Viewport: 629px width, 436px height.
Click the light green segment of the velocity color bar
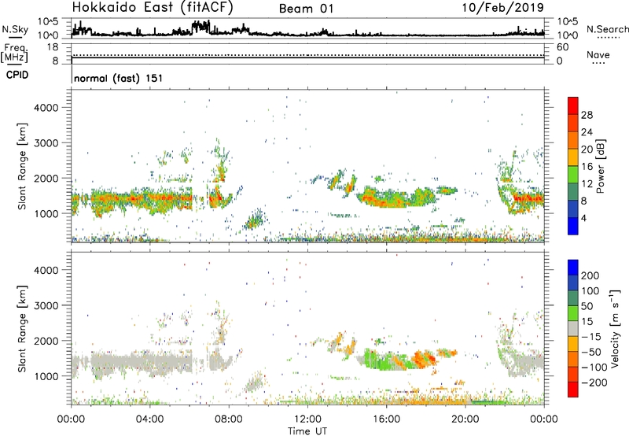tap(573, 313)
